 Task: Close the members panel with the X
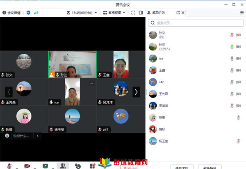coord(183,13)
